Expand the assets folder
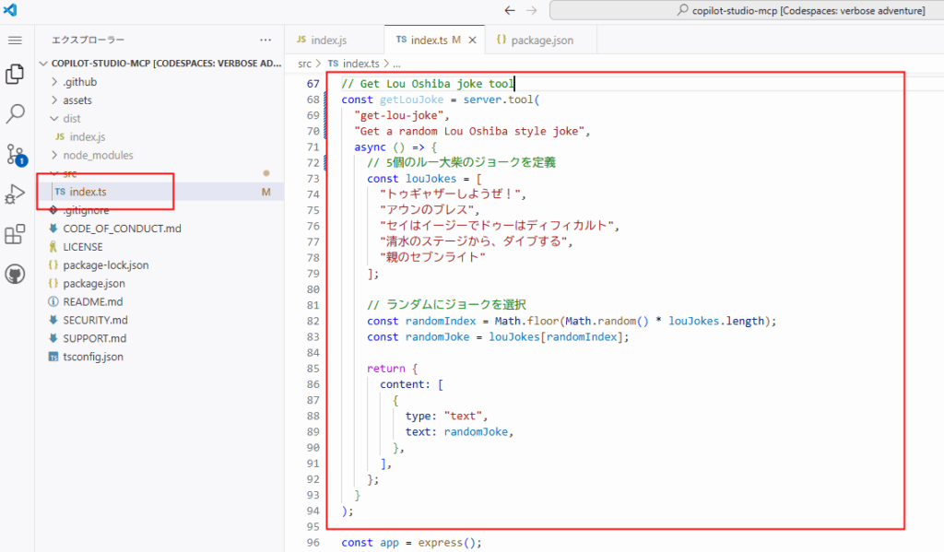The width and height of the screenshot is (944, 552). [x=77, y=100]
